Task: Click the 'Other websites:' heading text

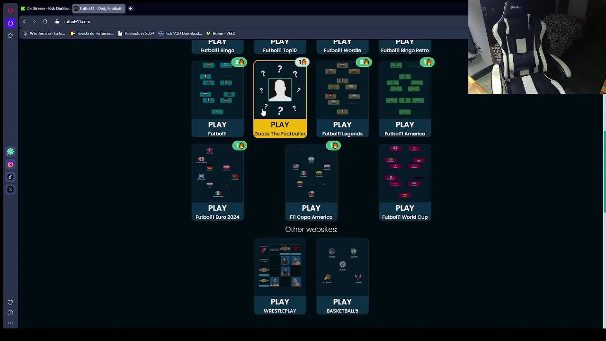Action: (311, 229)
